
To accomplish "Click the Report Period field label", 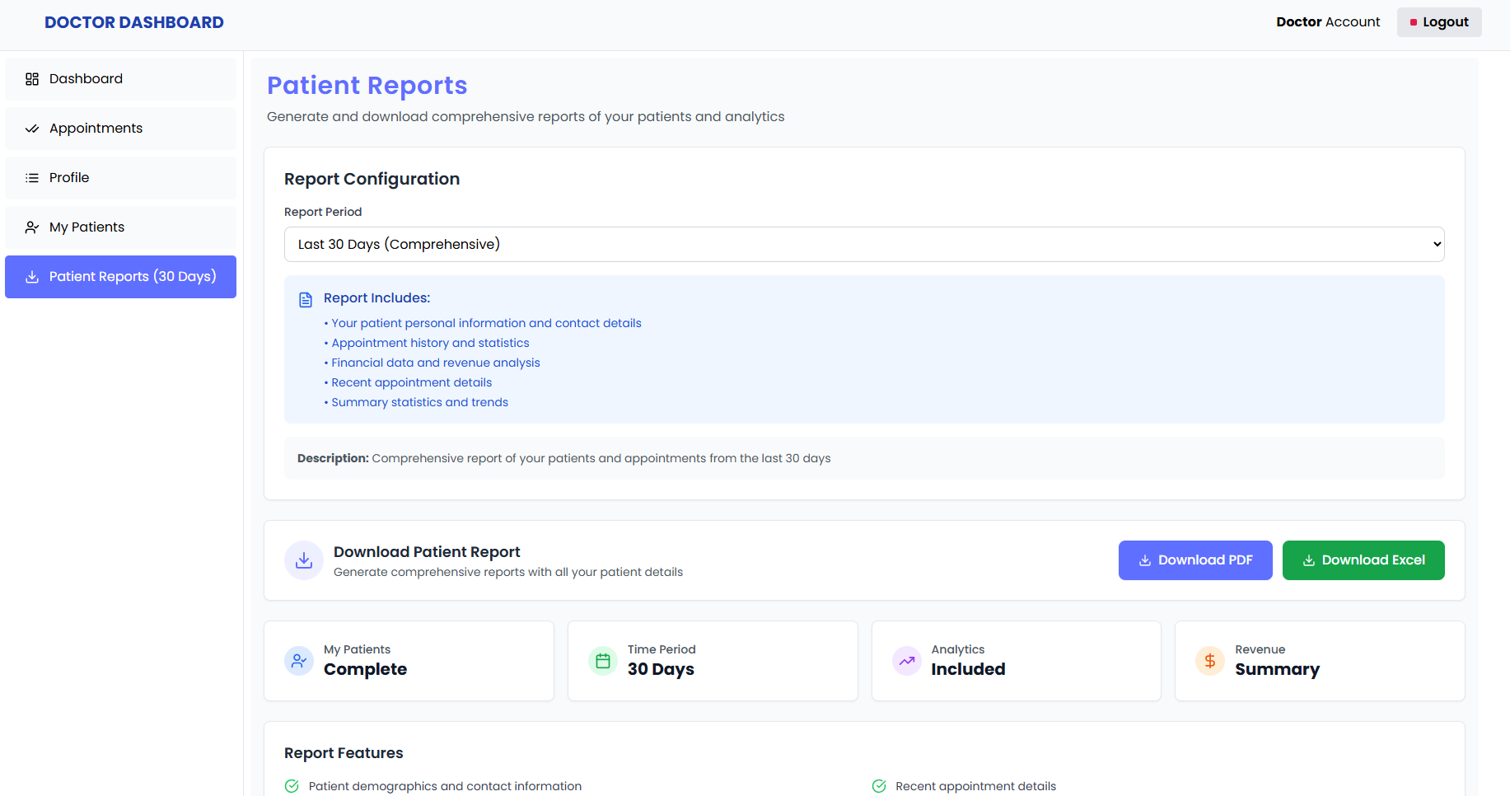I will (323, 212).
